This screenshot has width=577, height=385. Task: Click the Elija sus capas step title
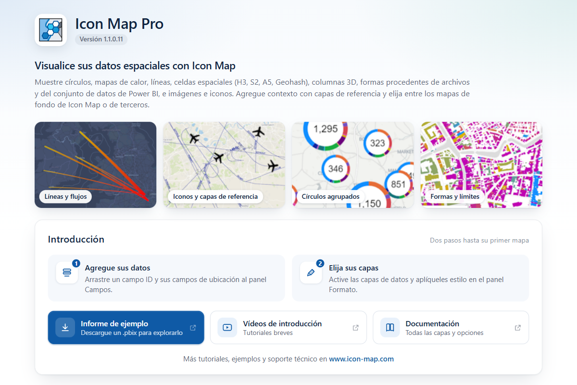click(x=353, y=268)
